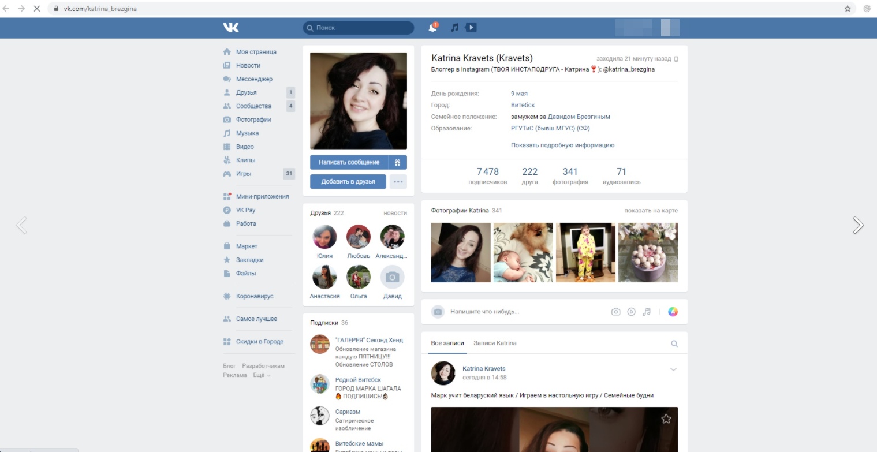Switch to the Записи Katrina tab

click(495, 343)
